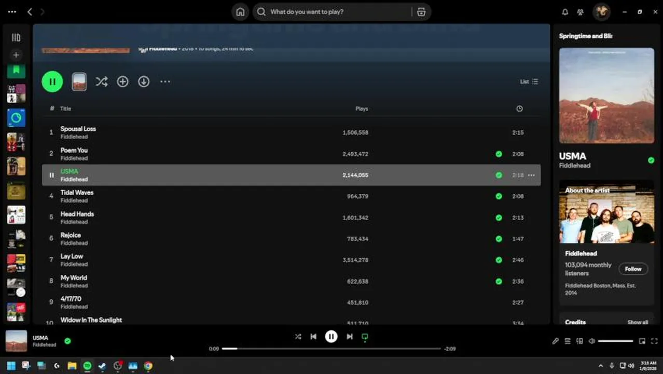Open the Home page
This screenshot has width=663, height=374.
tap(240, 12)
